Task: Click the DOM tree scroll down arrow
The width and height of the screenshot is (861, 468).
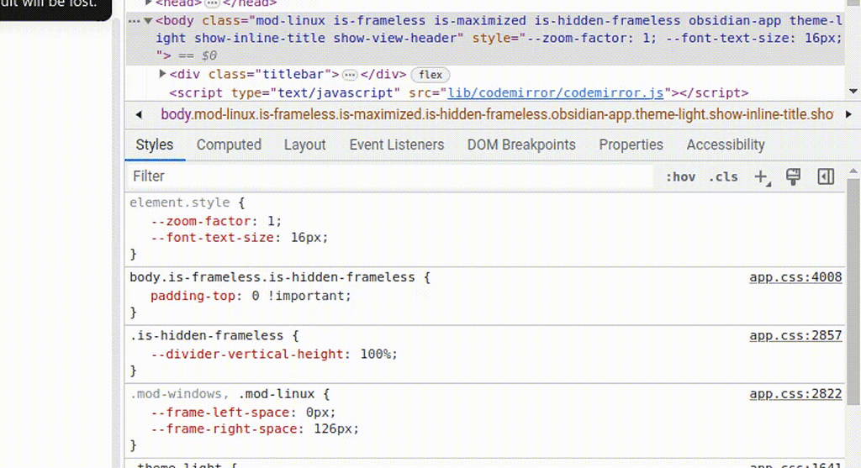Action: pos(853,92)
